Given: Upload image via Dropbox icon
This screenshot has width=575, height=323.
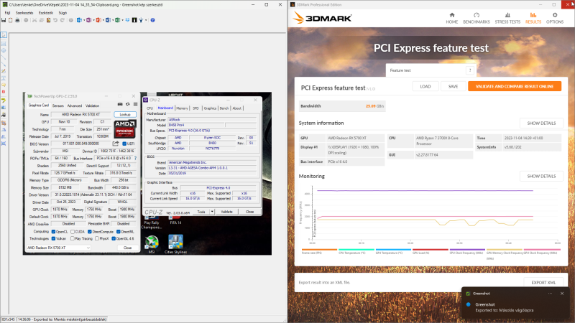Looking at the screenshot, I should [128, 20].
